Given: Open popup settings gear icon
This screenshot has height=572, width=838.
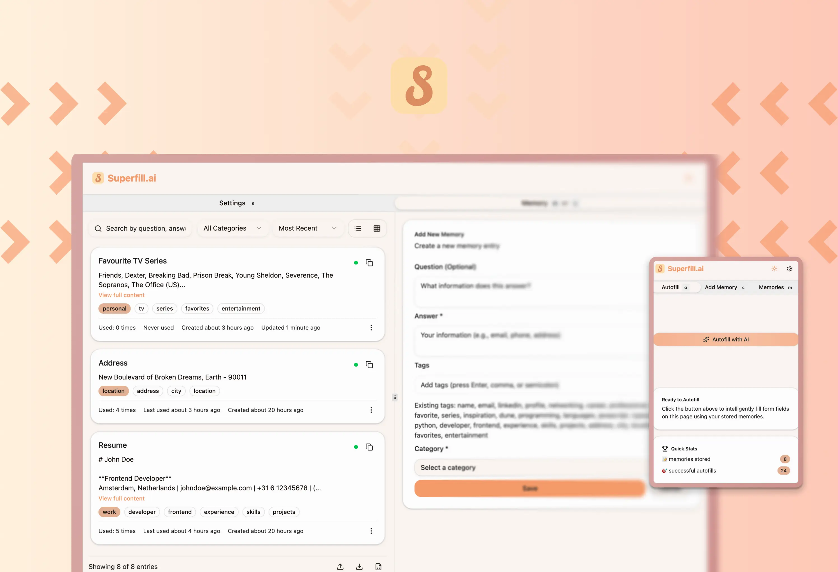Looking at the screenshot, I should click(789, 269).
